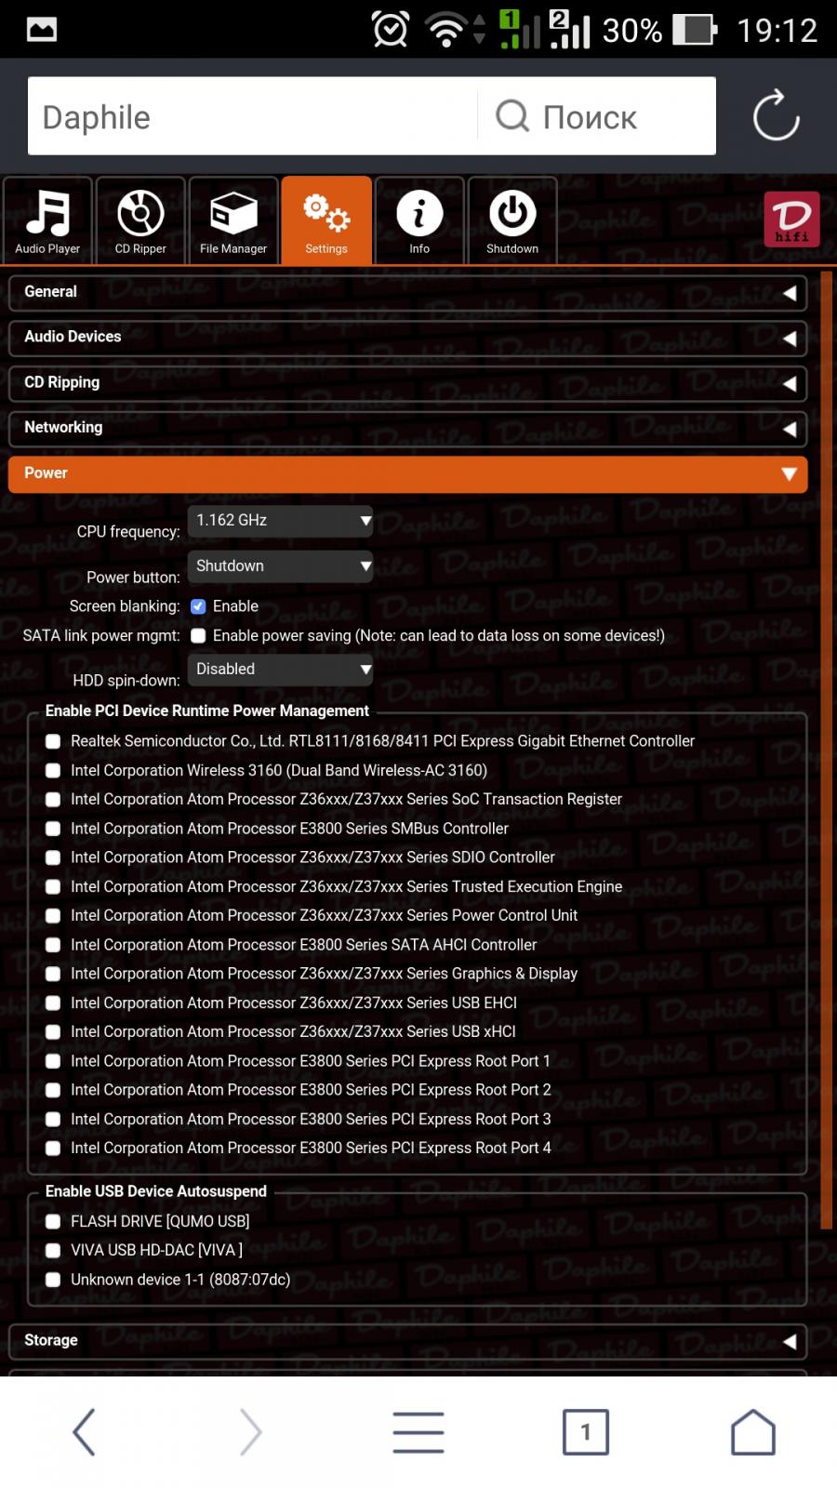Open the CPU frequency dropdown
This screenshot has height=1488, width=837.
click(x=280, y=521)
